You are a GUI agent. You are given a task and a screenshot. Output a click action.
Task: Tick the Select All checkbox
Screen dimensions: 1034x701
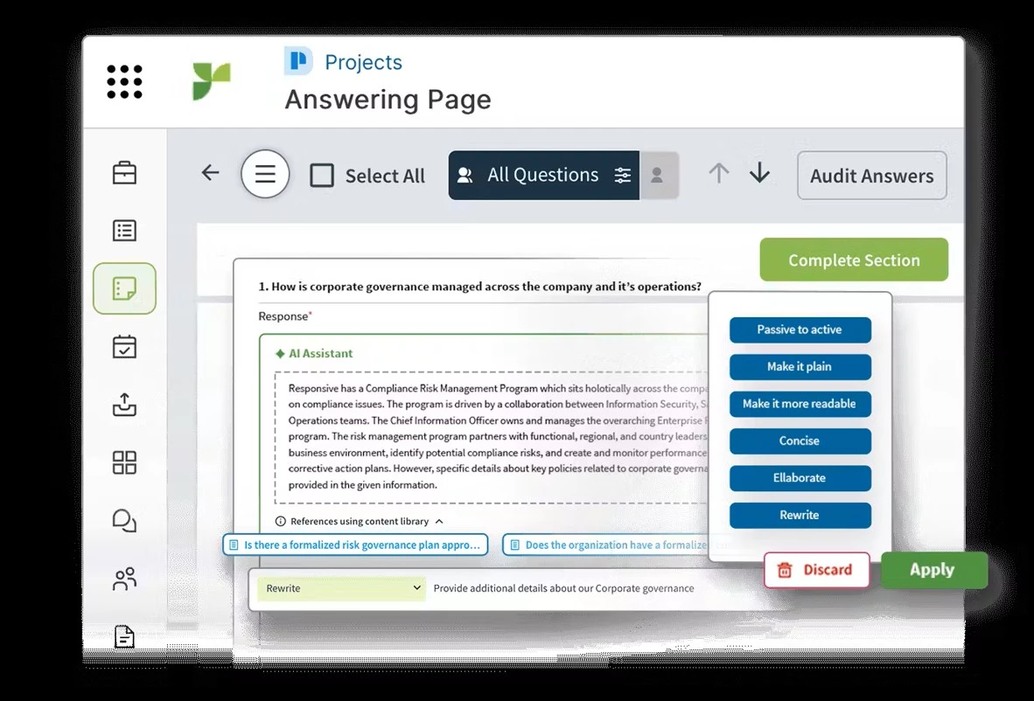pyautogui.click(x=322, y=175)
